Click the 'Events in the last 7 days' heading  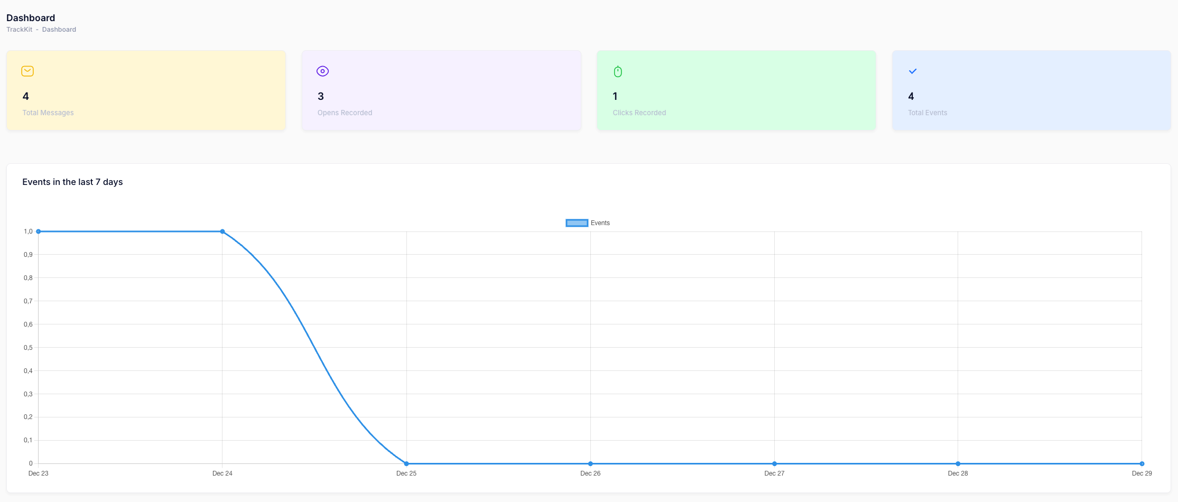pos(72,182)
